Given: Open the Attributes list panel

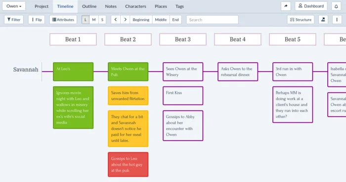Looking at the screenshot, I should (63, 20).
